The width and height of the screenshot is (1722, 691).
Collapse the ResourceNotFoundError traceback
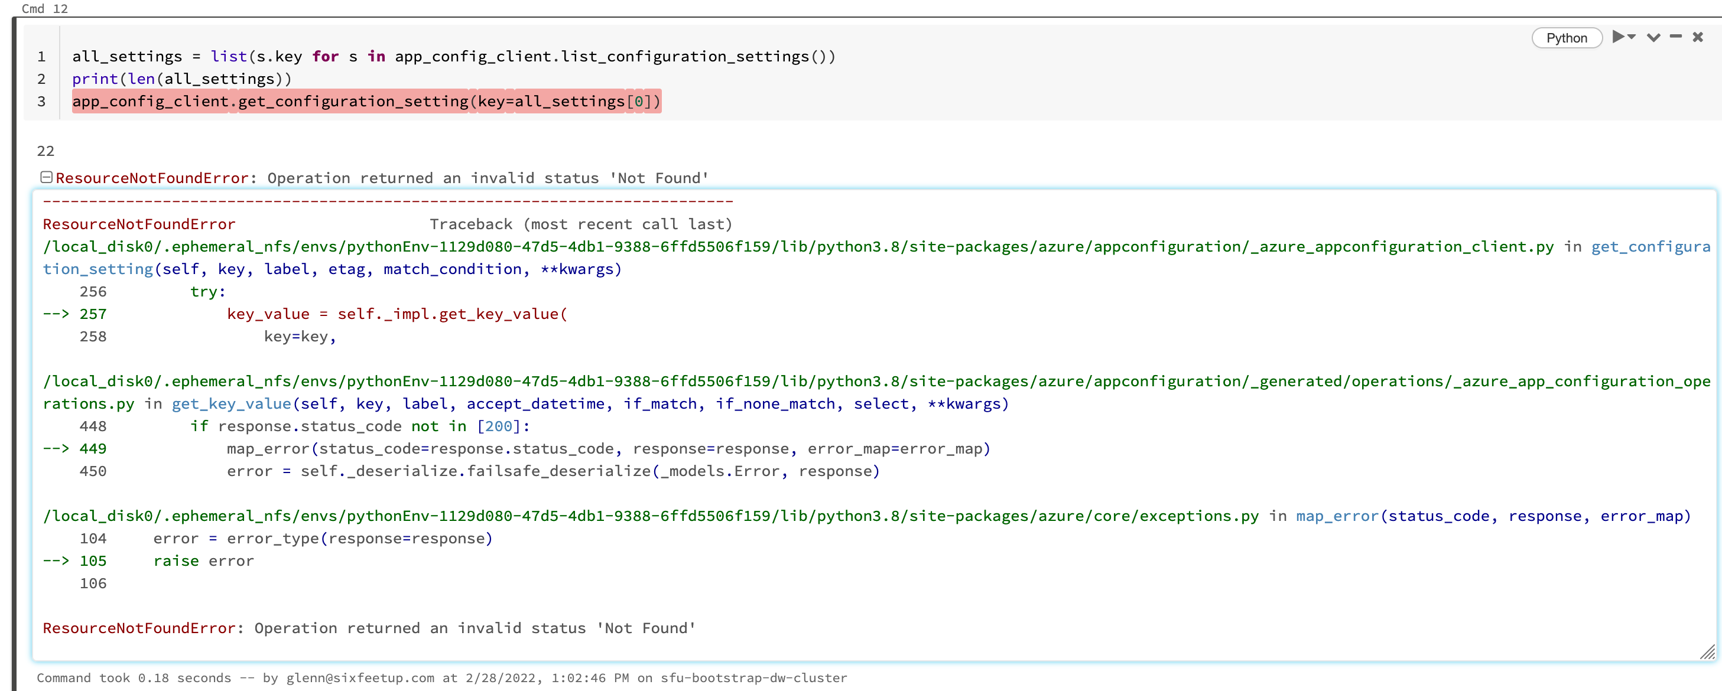[47, 177]
